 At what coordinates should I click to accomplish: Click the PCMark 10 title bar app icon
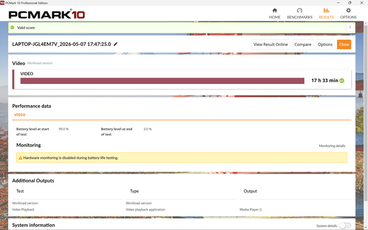pyautogui.click(x=2, y=2)
